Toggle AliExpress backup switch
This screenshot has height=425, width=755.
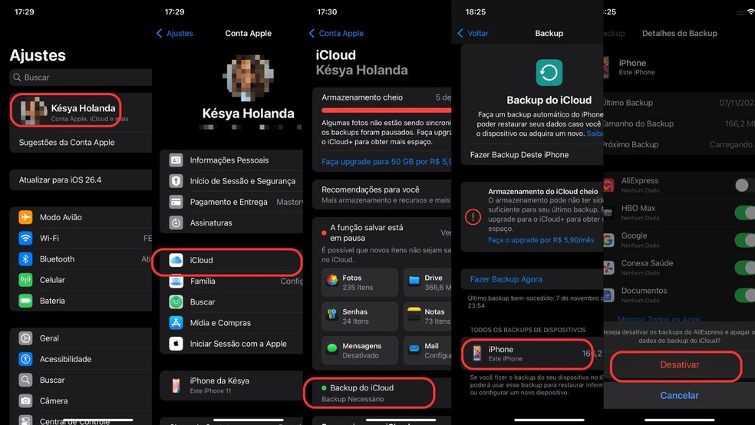click(x=745, y=185)
